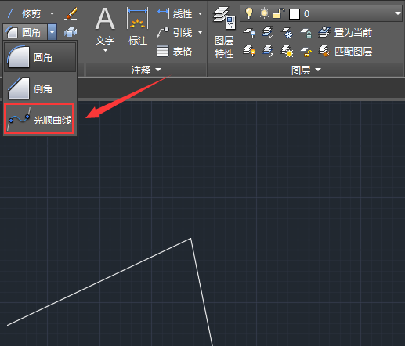Image resolution: width=405 pixels, height=346 pixels.
Task: Click the layer freeze snowflake icon
Action: 287,33
